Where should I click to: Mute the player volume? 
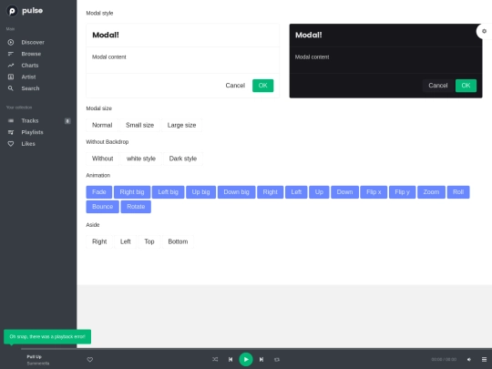click(x=469, y=360)
